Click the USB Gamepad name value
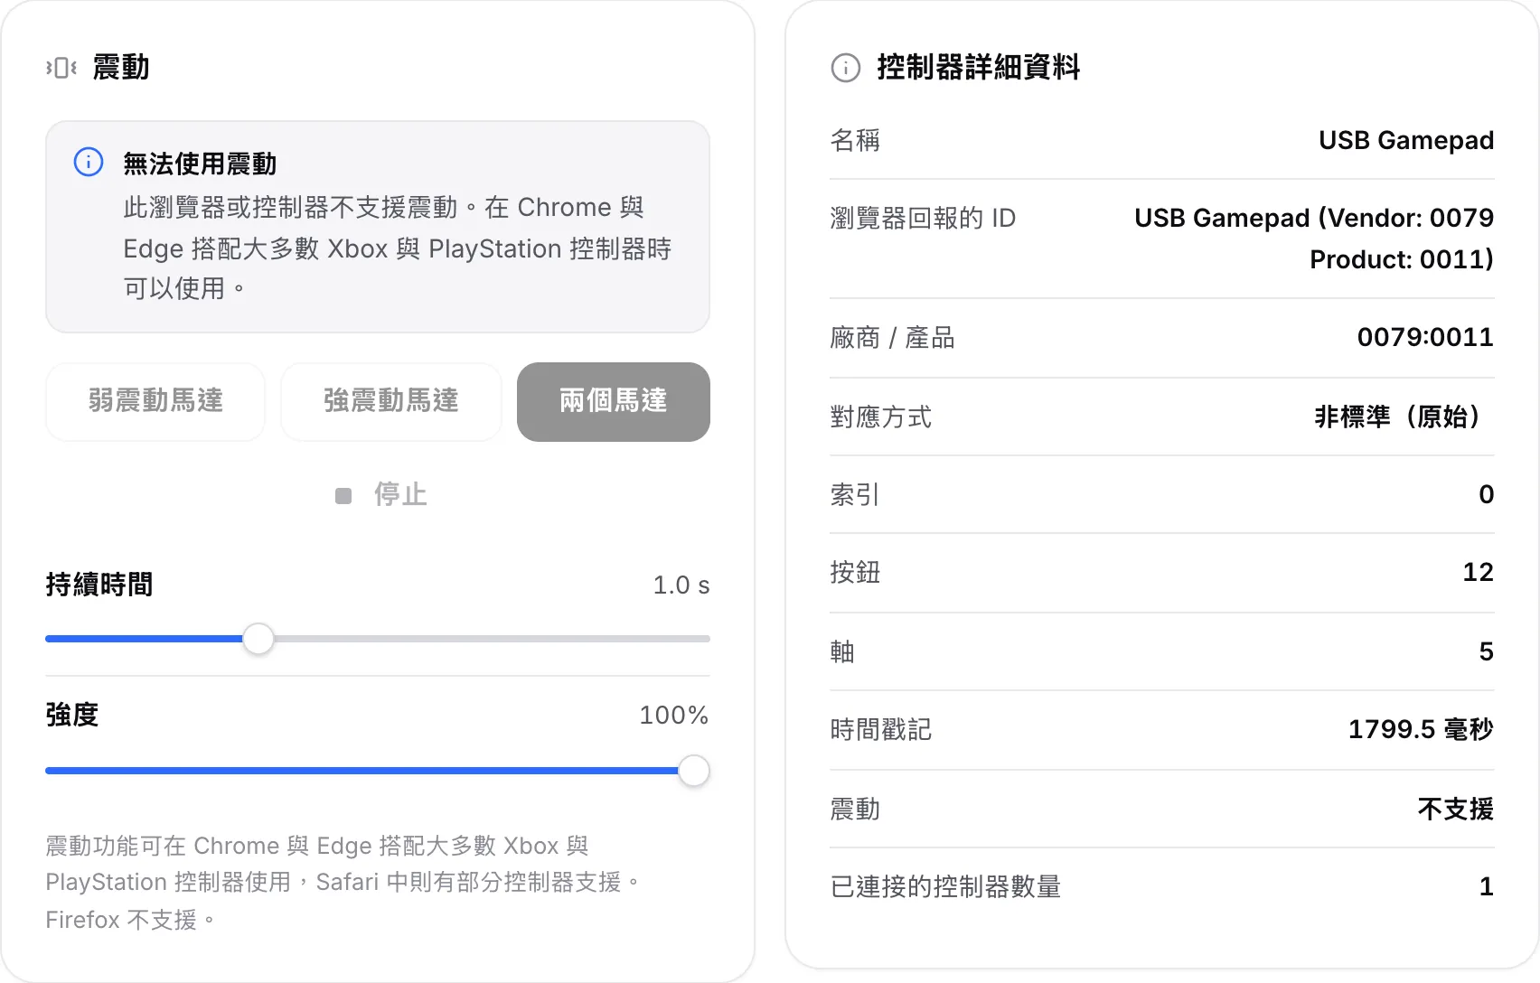Screen dimensions: 1540x983 (x=1406, y=140)
